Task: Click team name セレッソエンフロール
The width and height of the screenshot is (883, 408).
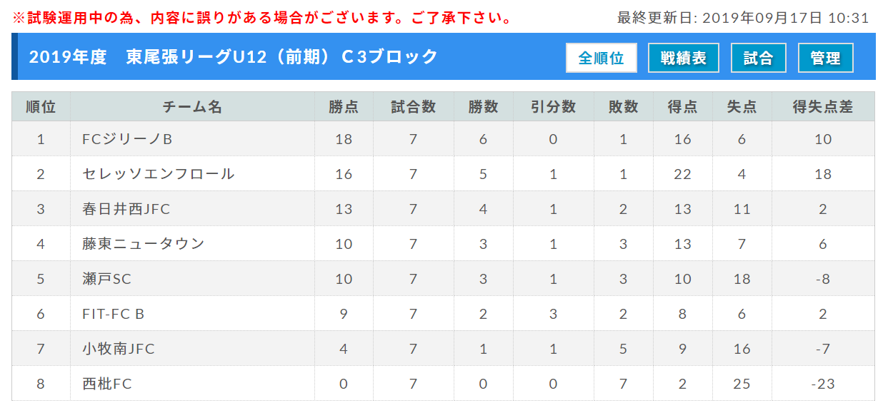Action: (x=158, y=174)
